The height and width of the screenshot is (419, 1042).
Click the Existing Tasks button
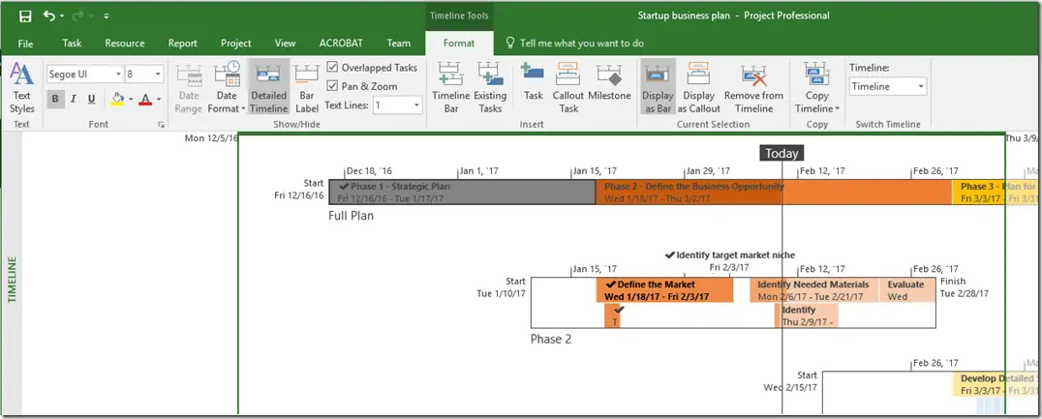point(490,88)
